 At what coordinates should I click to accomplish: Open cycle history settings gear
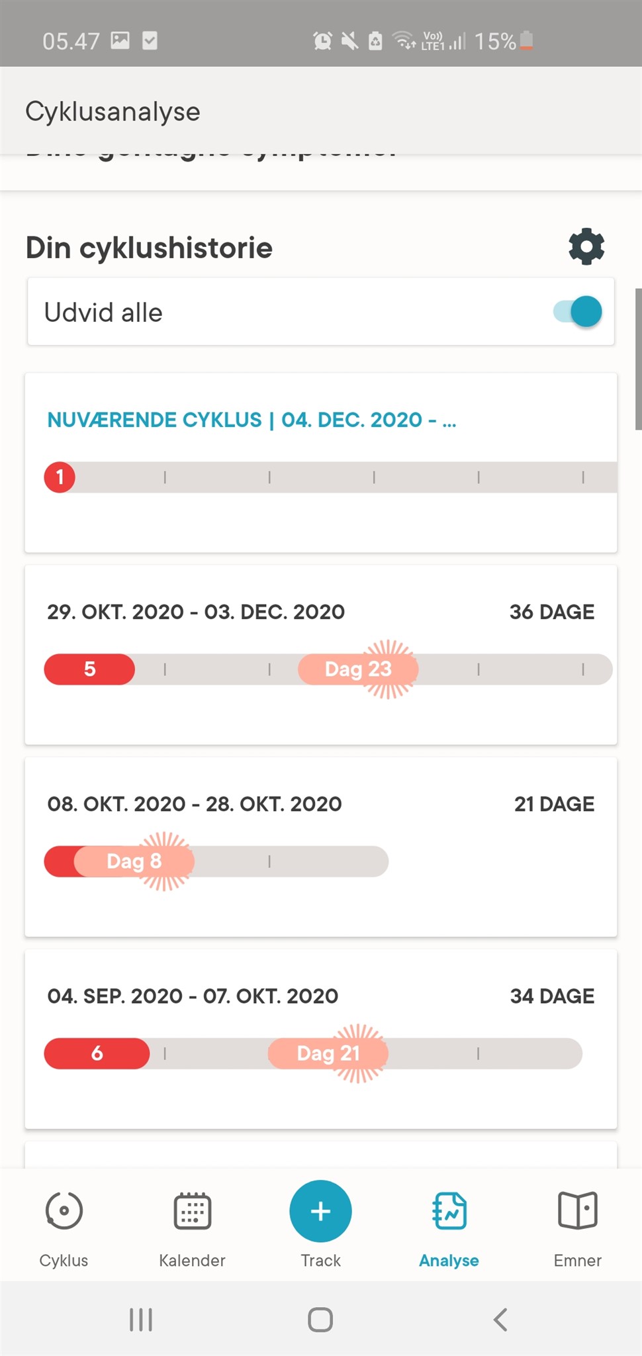[586, 247]
